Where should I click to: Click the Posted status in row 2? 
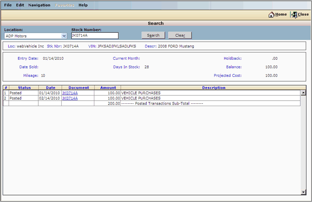click(x=15, y=98)
